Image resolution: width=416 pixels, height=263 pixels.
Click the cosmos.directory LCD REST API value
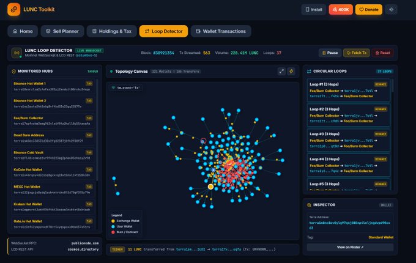pyautogui.click(x=83, y=249)
